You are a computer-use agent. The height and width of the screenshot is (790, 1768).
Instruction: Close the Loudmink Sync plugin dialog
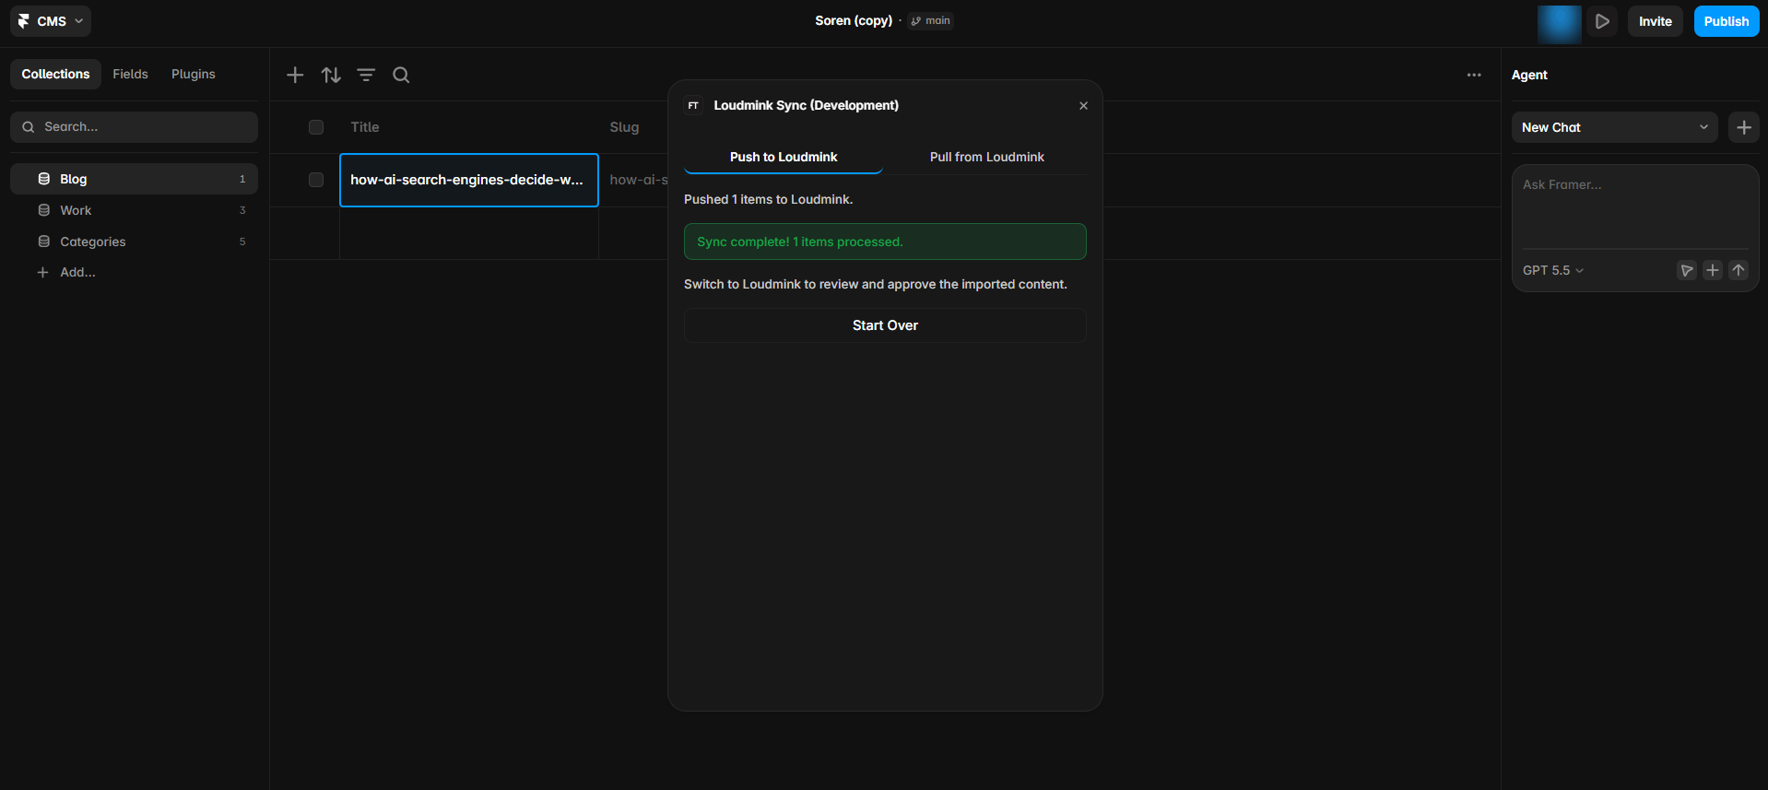[1083, 106]
